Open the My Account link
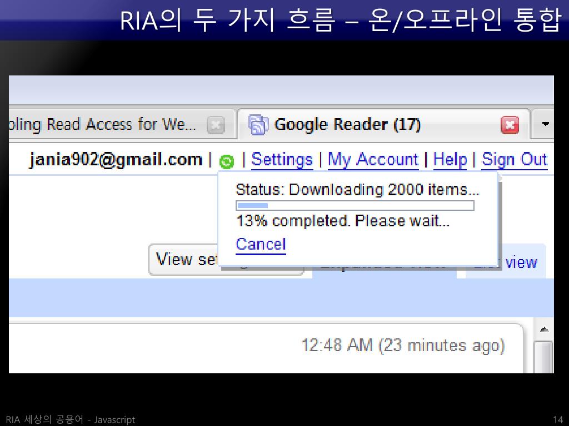 [x=373, y=160]
